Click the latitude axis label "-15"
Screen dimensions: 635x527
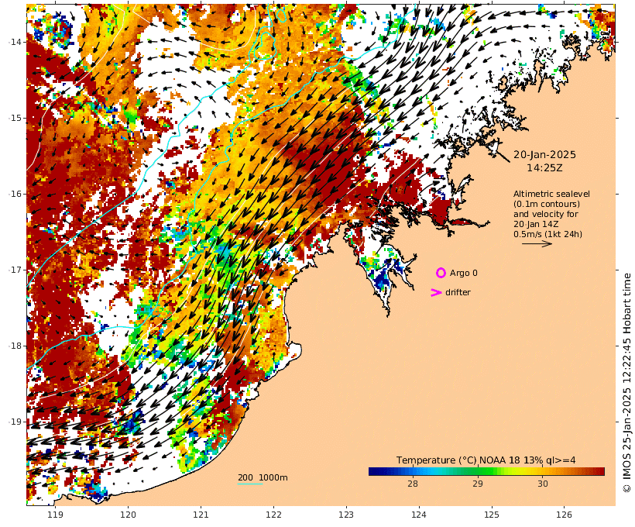(x=14, y=118)
